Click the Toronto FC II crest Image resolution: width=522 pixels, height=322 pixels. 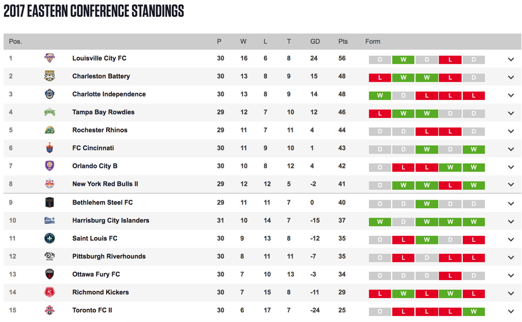[x=49, y=310]
